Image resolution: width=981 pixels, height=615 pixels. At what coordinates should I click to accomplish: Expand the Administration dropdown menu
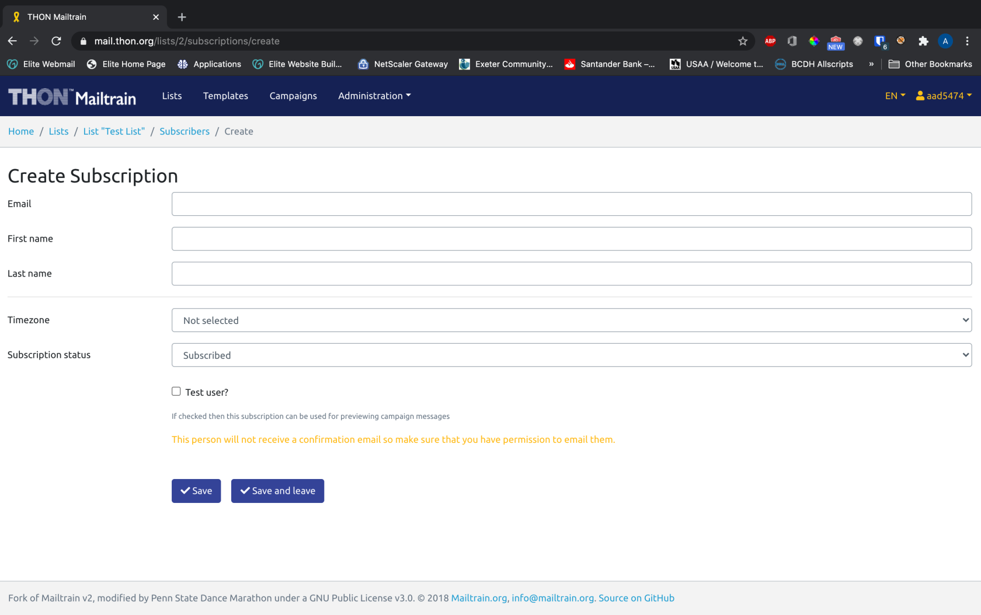coord(374,96)
